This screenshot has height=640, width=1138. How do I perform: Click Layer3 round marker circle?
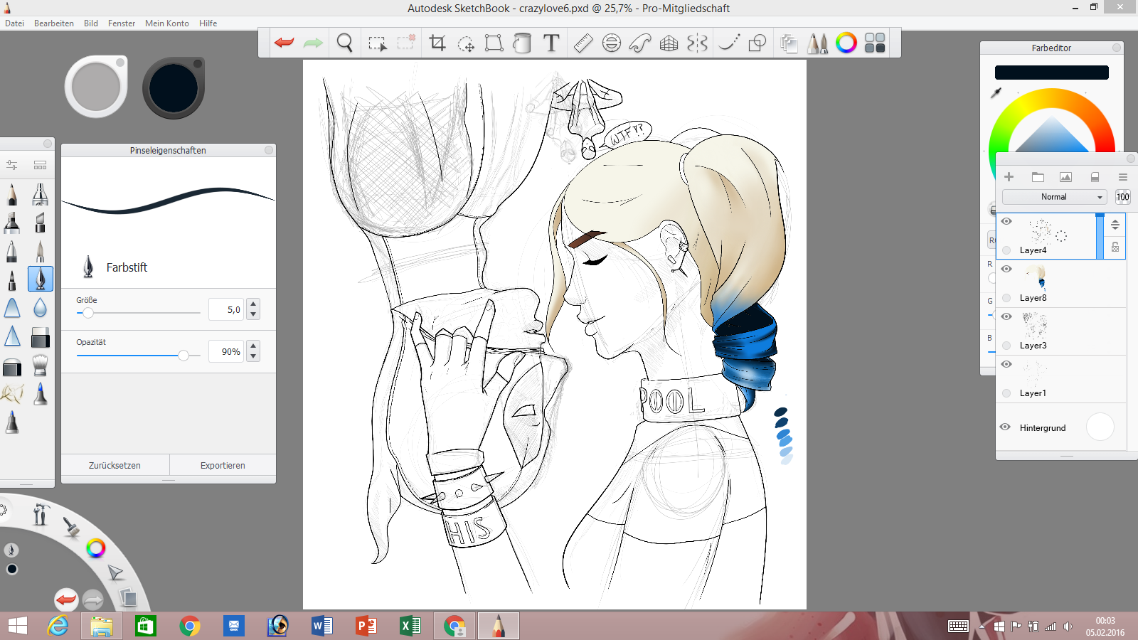pyautogui.click(x=1006, y=346)
